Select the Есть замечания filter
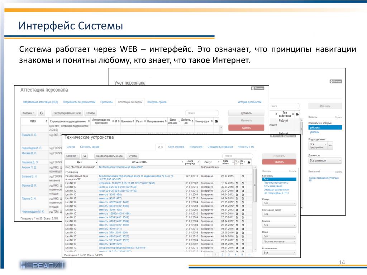 pyautogui.click(x=273, y=186)
